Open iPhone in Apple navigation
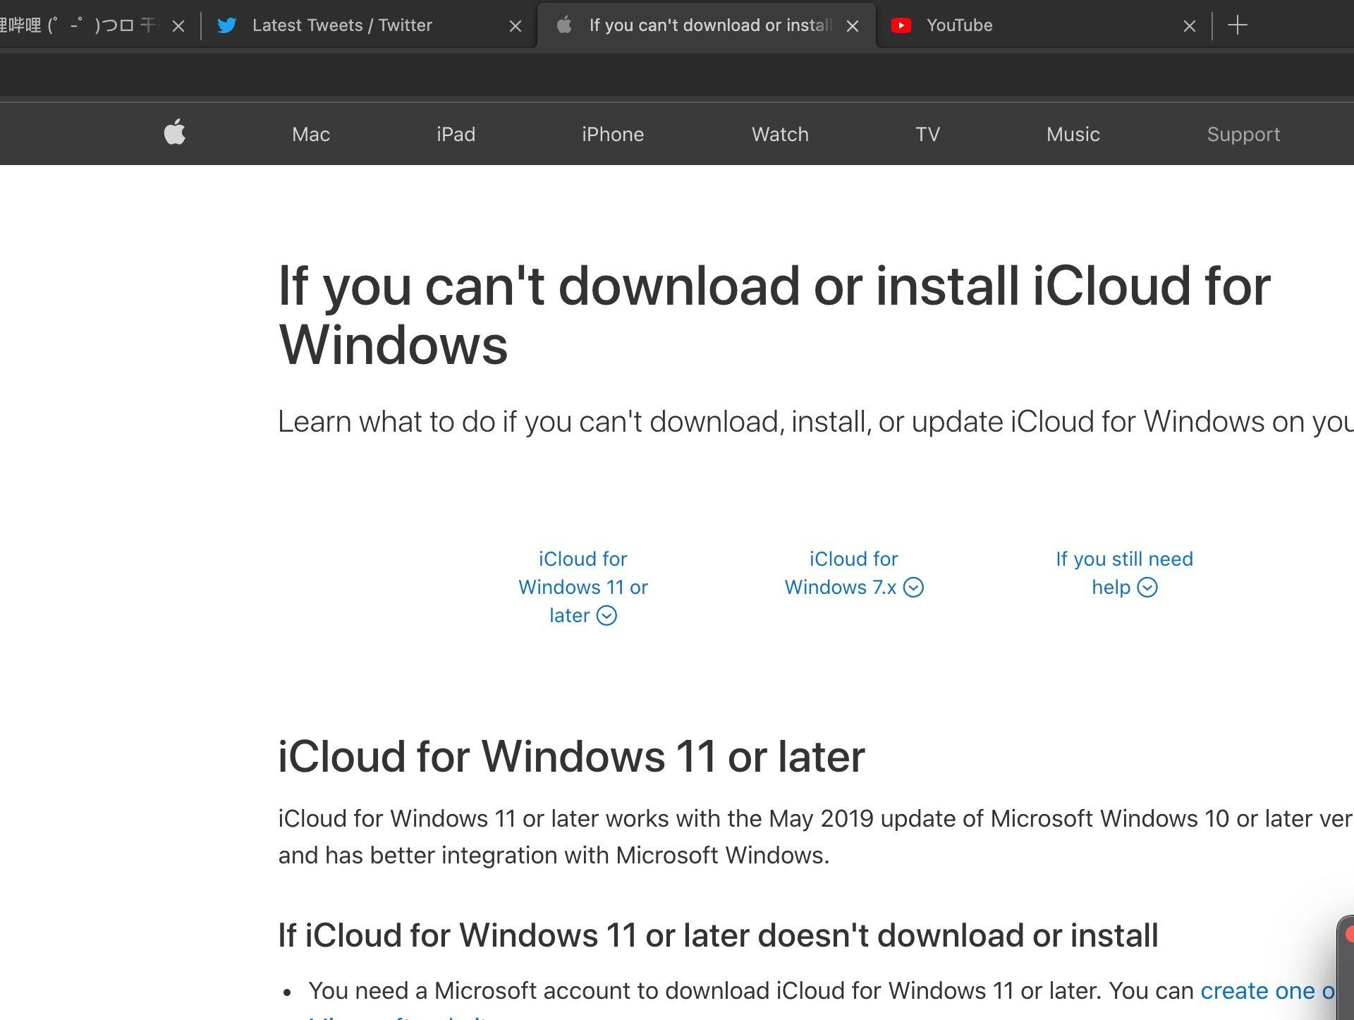This screenshot has width=1354, height=1020. [613, 134]
